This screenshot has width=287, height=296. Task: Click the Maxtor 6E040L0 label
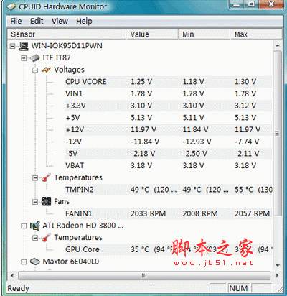pos(71,262)
